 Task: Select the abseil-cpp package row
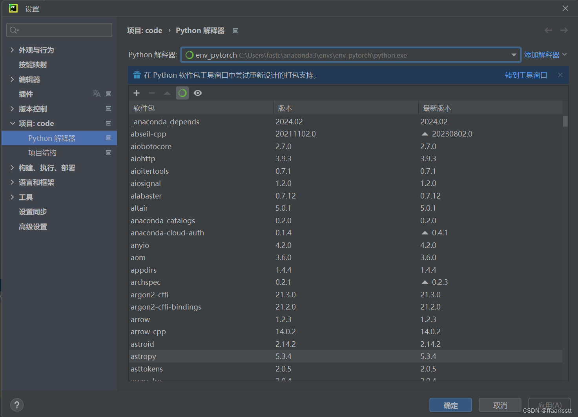(x=345, y=134)
